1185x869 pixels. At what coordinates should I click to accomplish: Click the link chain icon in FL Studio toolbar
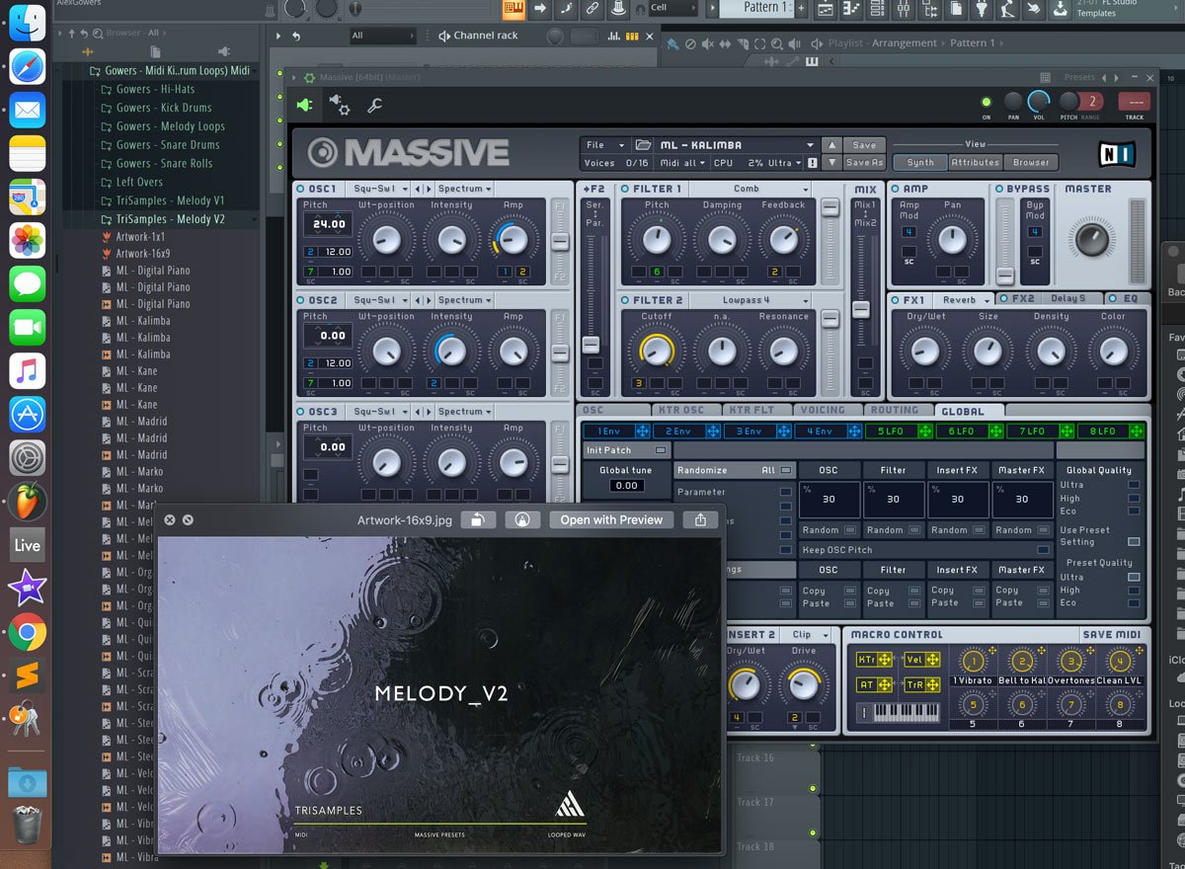click(x=592, y=9)
